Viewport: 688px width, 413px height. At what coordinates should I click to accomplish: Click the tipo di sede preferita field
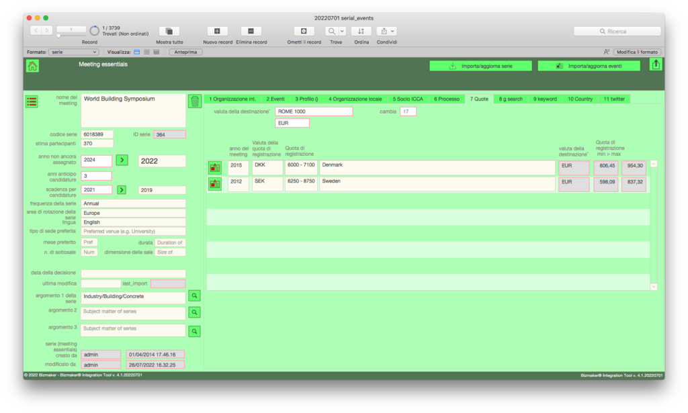(x=134, y=231)
